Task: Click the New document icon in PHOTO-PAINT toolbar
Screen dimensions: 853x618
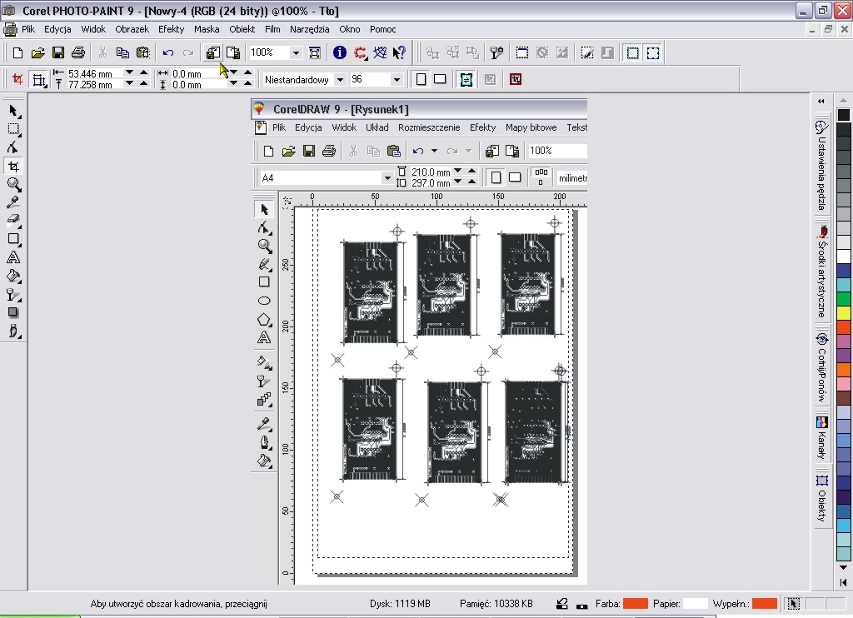Action: click(17, 52)
